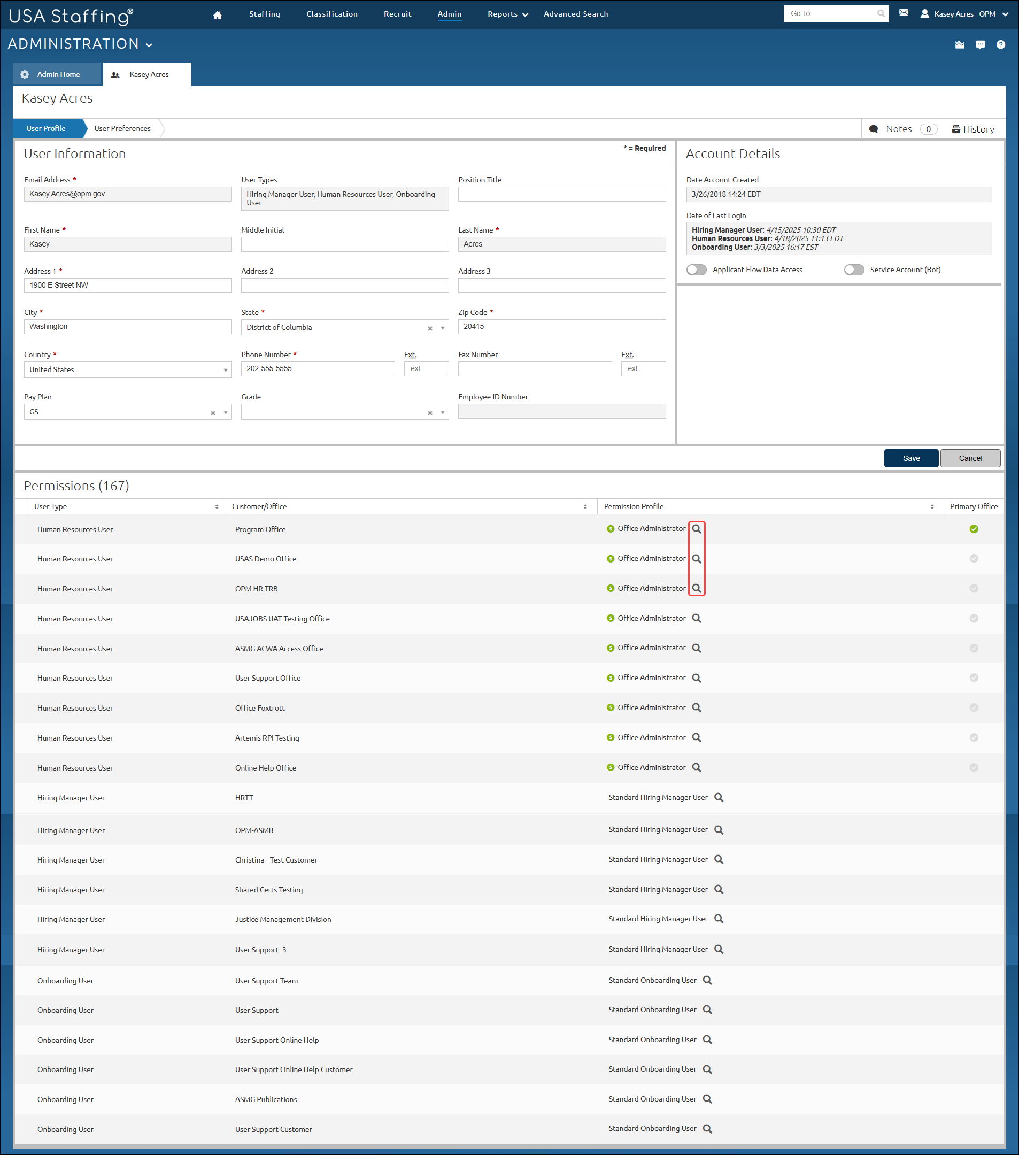The image size is (1019, 1155).
Task: Open the Pay Plan dropdown arrow
Action: (226, 412)
